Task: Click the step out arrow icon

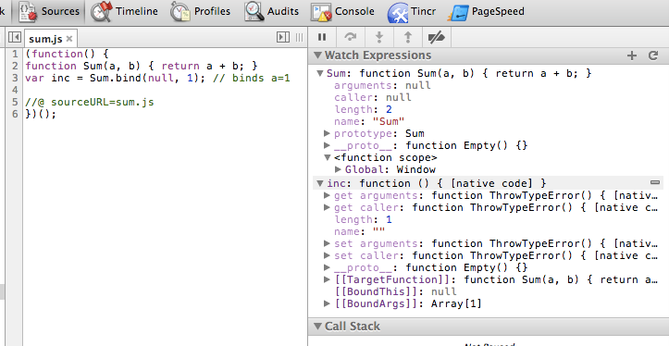Action: tap(407, 38)
